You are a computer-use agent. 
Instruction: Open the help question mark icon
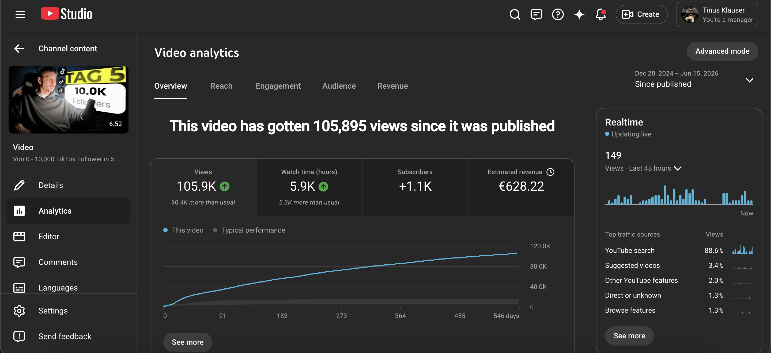(x=558, y=14)
